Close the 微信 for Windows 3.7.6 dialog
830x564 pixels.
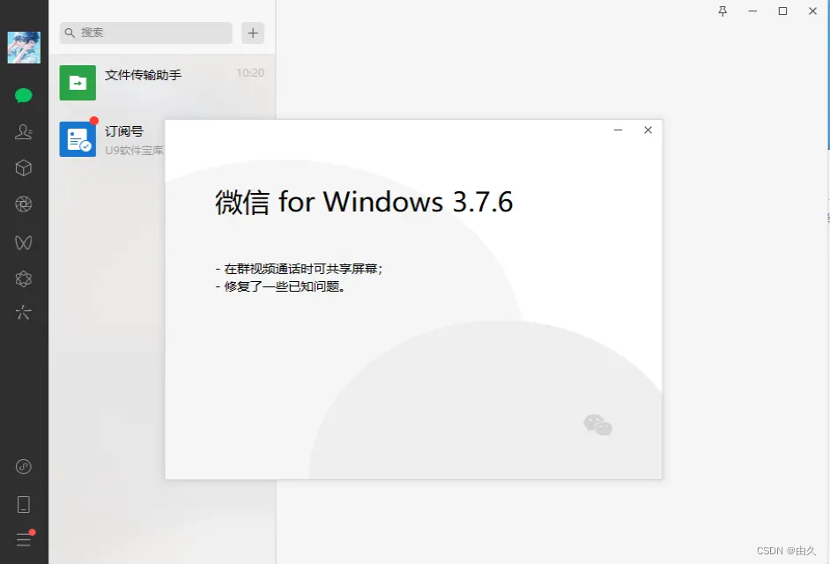tap(648, 130)
